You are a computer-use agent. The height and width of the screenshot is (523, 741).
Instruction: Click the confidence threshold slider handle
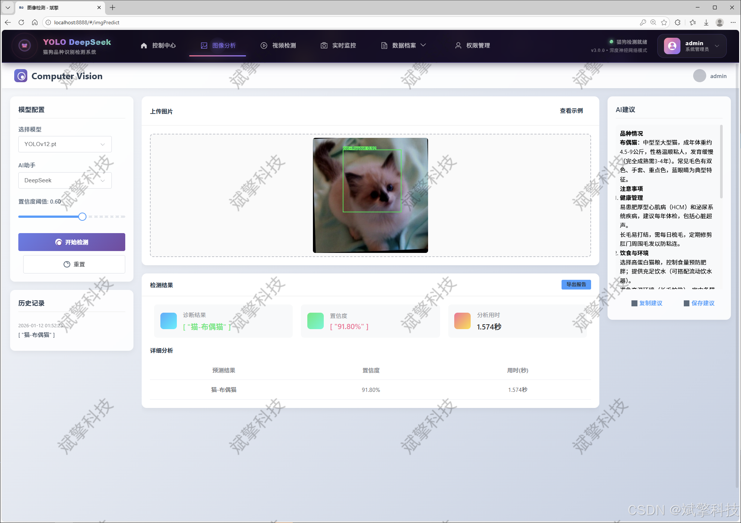pyautogui.click(x=82, y=217)
